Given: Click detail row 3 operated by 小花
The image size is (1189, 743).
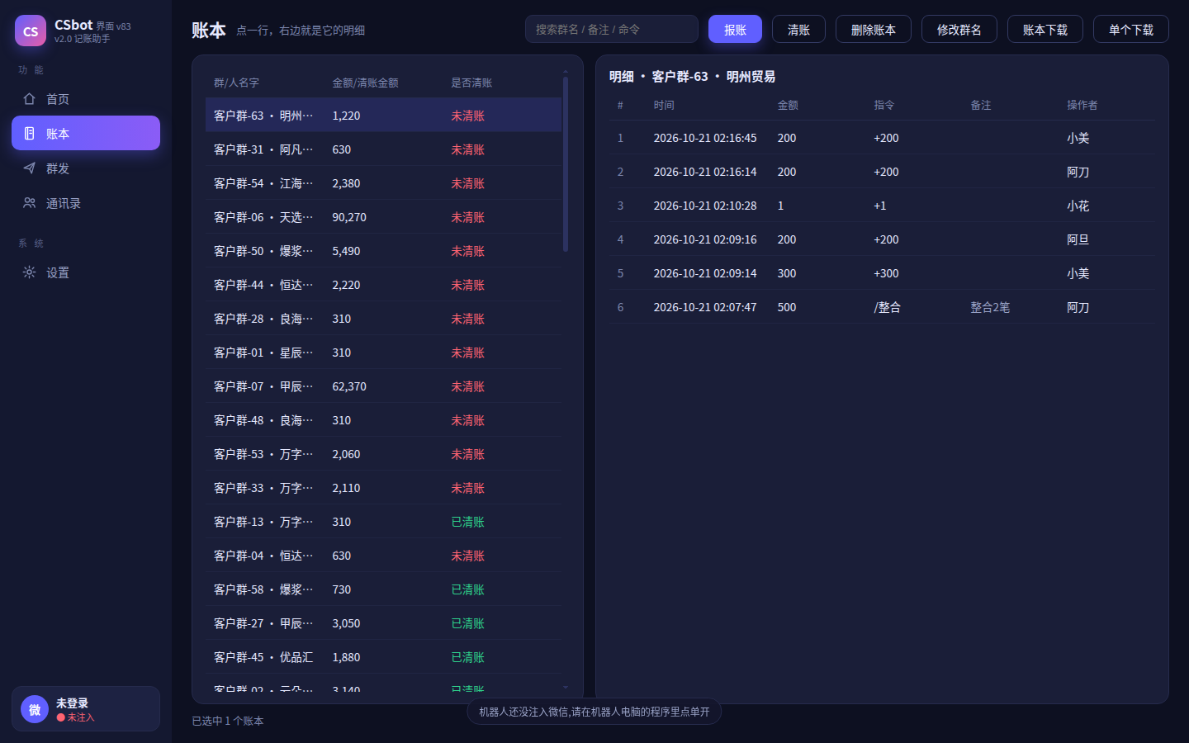Looking at the screenshot, I should coord(882,206).
